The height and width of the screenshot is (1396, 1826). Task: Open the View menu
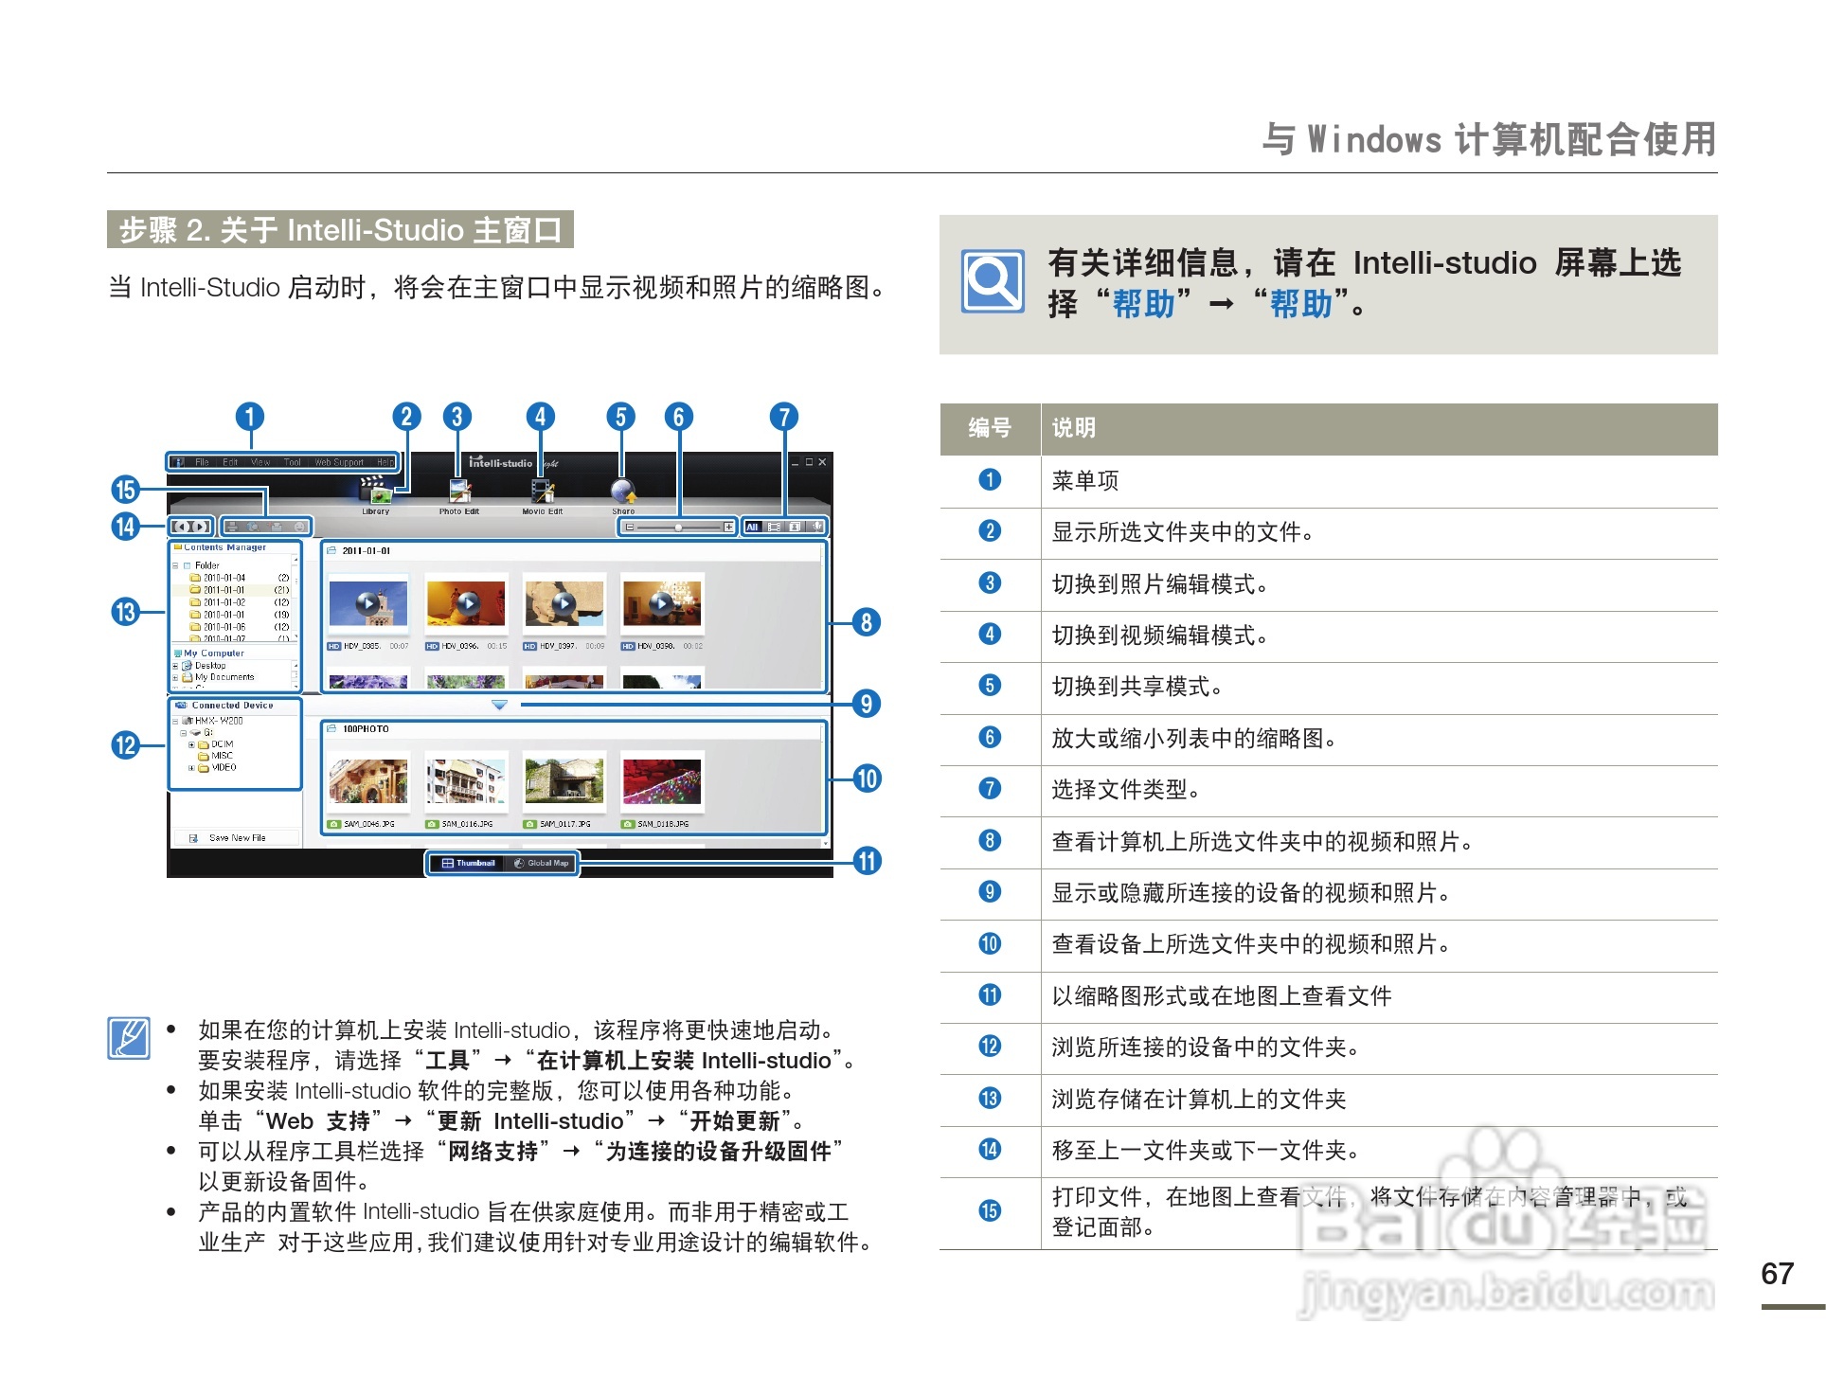coord(260,462)
